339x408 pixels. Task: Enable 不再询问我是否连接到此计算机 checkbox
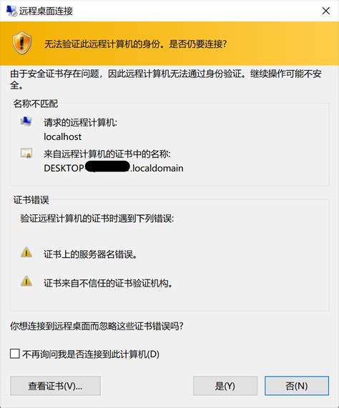coord(15,354)
